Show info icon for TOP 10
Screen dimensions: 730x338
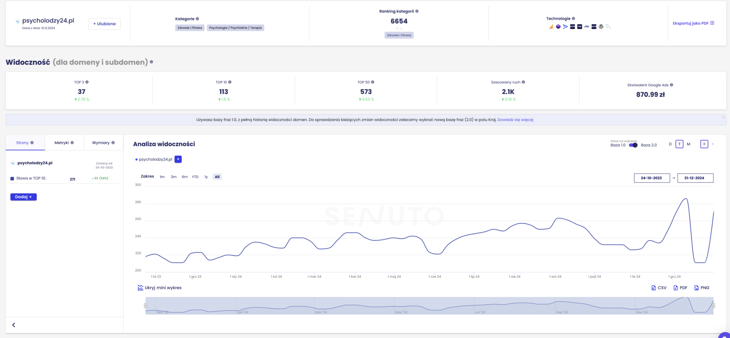pyautogui.click(x=230, y=82)
